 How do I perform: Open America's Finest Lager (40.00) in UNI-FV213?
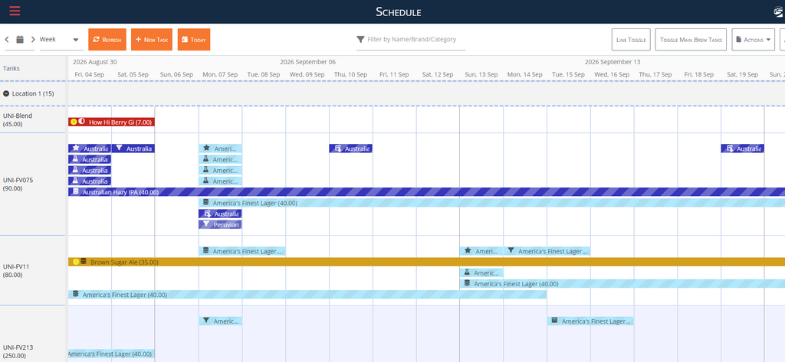pyautogui.click(x=111, y=354)
